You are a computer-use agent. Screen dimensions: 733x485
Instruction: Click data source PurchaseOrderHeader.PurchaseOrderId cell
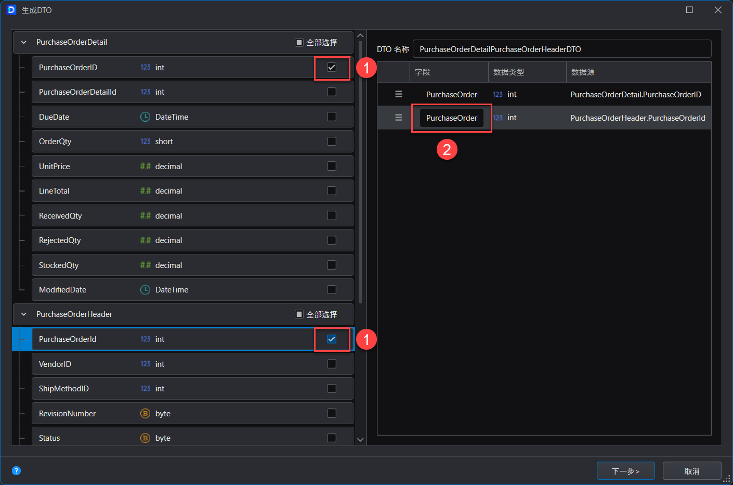(x=638, y=118)
